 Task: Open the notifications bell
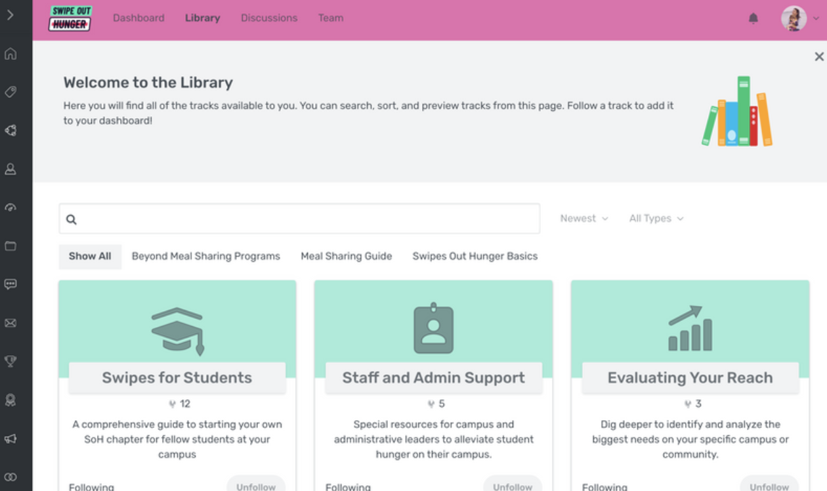pyautogui.click(x=753, y=18)
